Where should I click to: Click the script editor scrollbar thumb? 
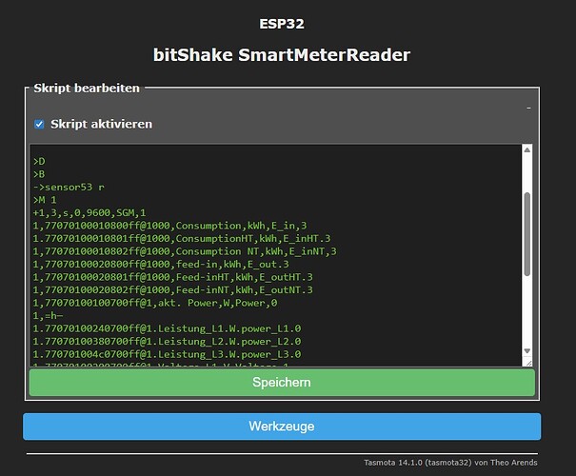527,234
